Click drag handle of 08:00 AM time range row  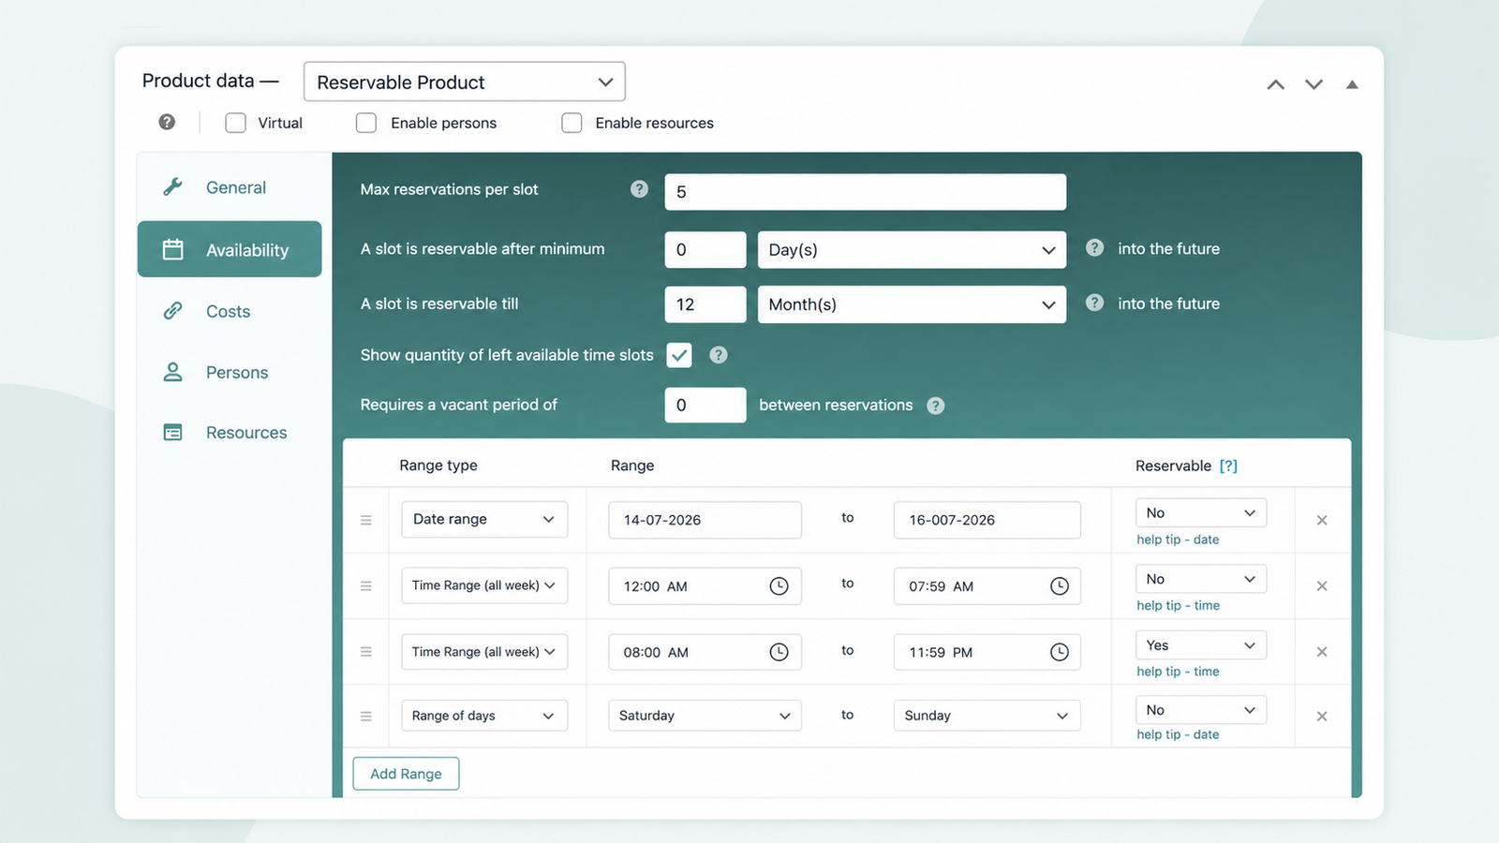[366, 652]
